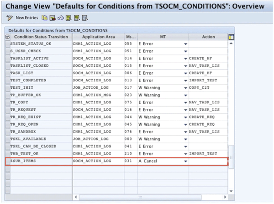Click the table select-all corner icon

(7, 37)
